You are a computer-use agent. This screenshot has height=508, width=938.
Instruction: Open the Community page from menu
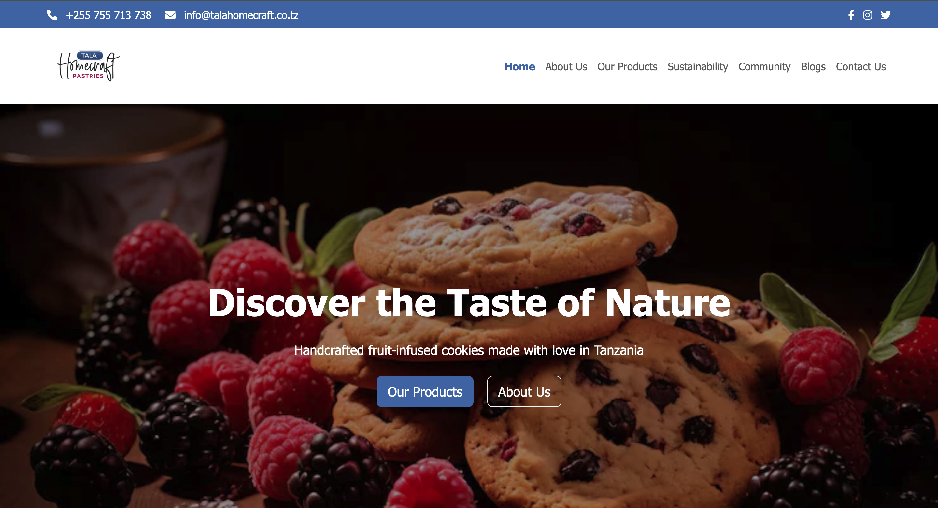click(764, 67)
